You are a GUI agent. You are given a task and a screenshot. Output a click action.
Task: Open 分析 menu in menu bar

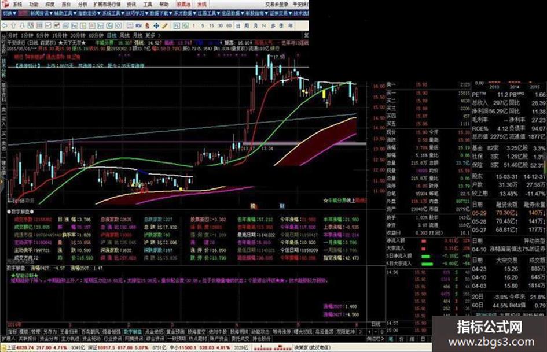(x=83, y=5)
